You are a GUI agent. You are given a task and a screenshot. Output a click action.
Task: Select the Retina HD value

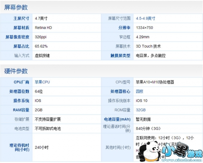point(43,28)
